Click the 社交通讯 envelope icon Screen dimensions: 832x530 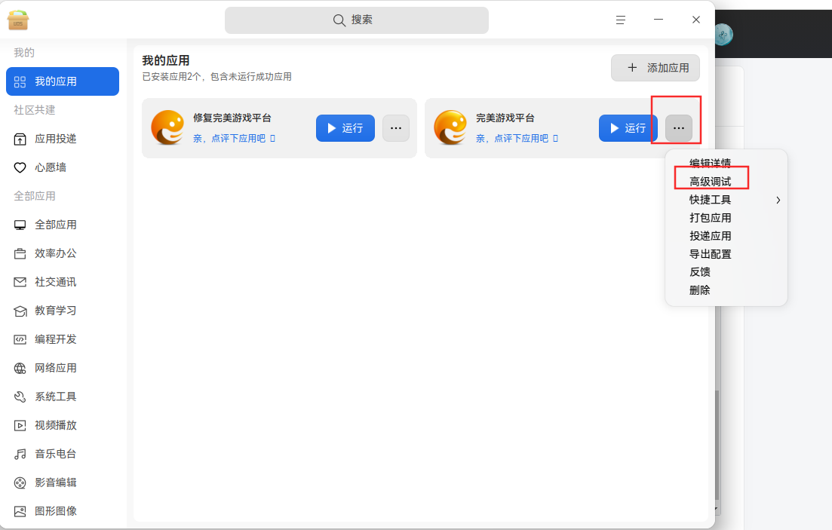pos(20,282)
